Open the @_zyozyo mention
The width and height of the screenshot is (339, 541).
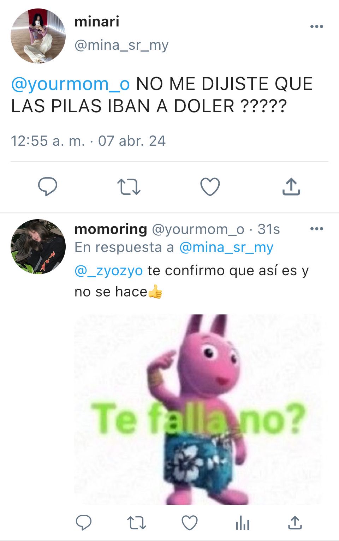pyautogui.click(x=109, y=271)
